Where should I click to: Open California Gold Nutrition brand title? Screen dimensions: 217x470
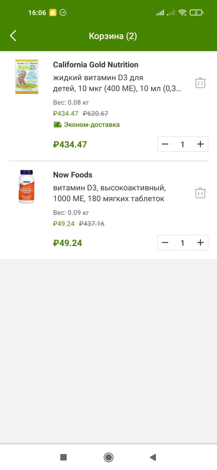95,65
